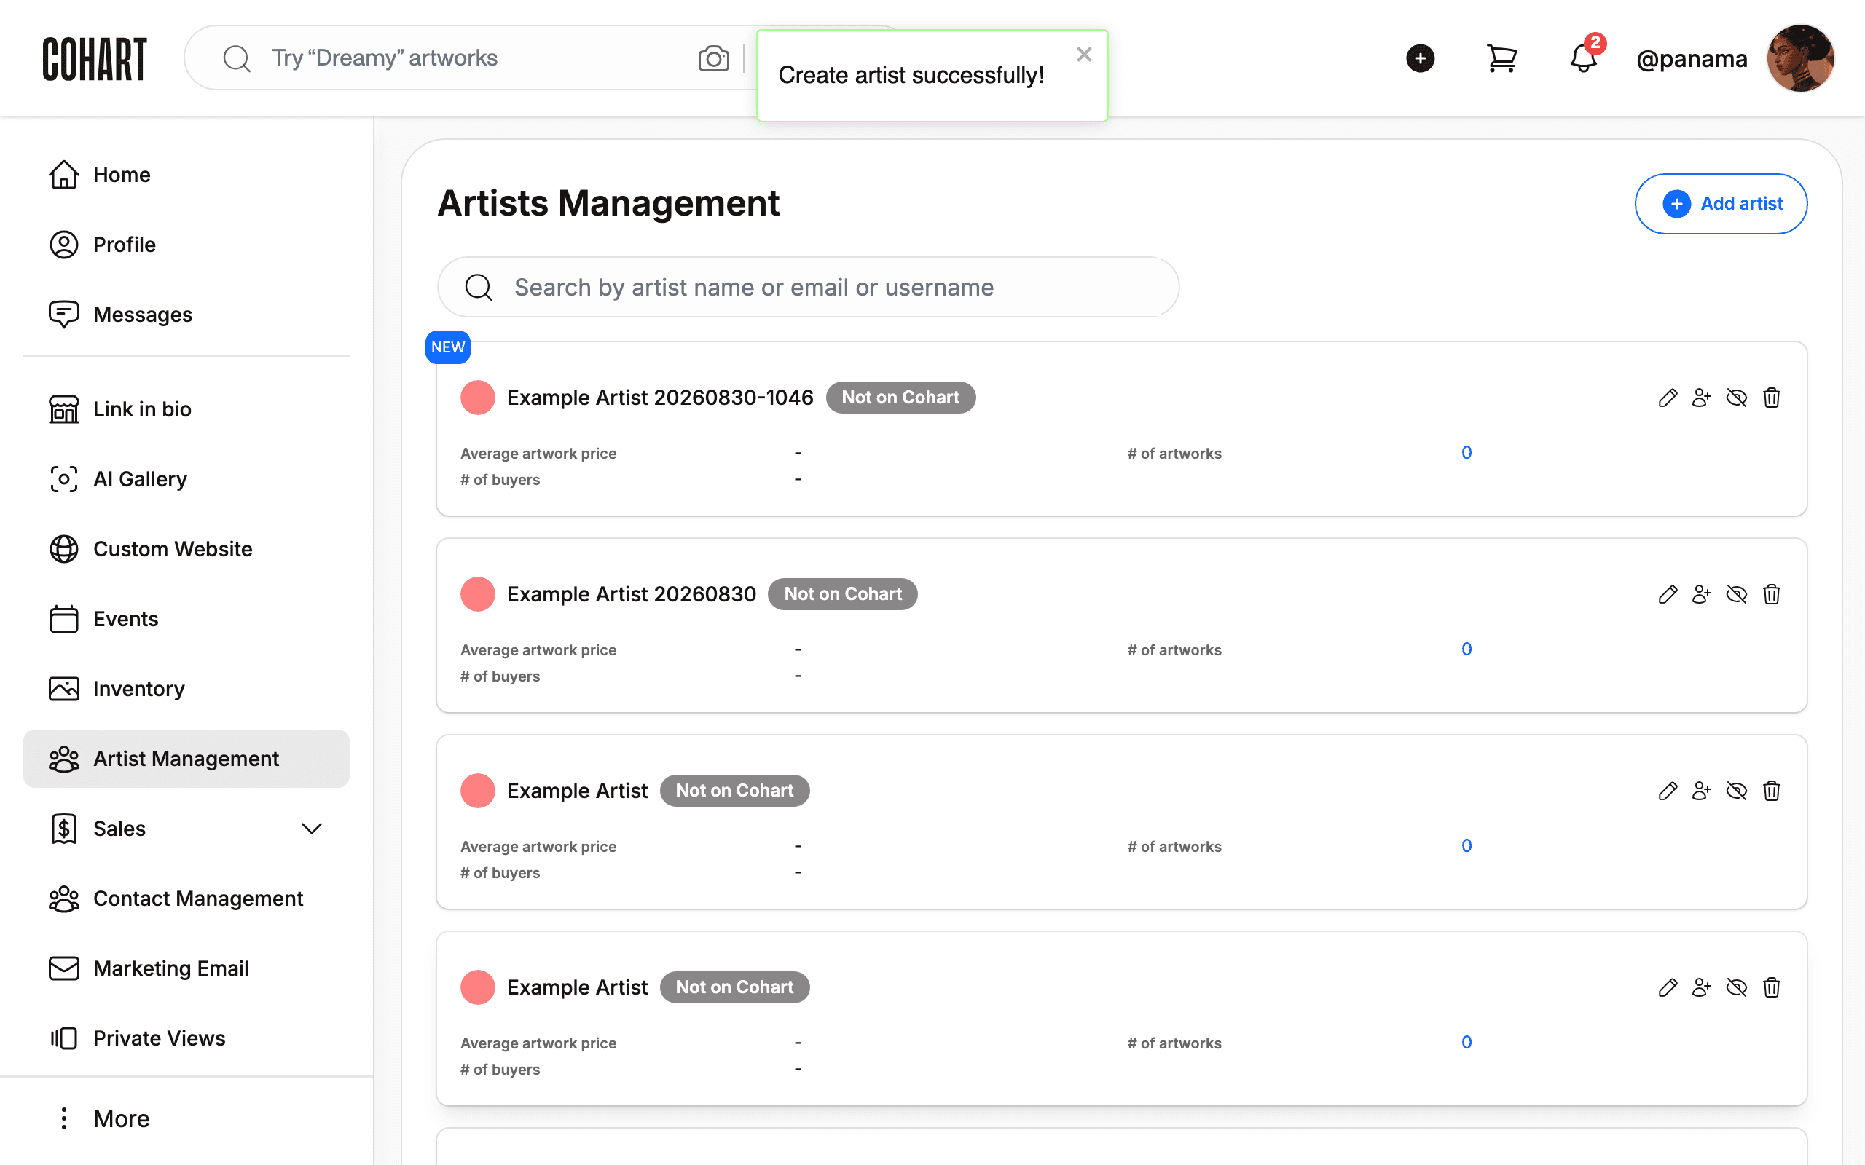This screenshot has height=1165, width=1865.
Task: Click the Example Artist 20260830 name
Action: [631, 594]
